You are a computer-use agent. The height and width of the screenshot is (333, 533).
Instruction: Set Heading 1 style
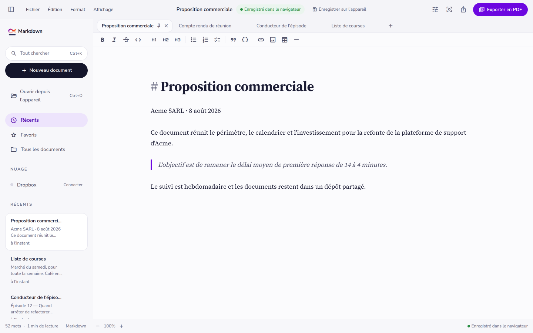pyautogui.click(x=154, y=40)
